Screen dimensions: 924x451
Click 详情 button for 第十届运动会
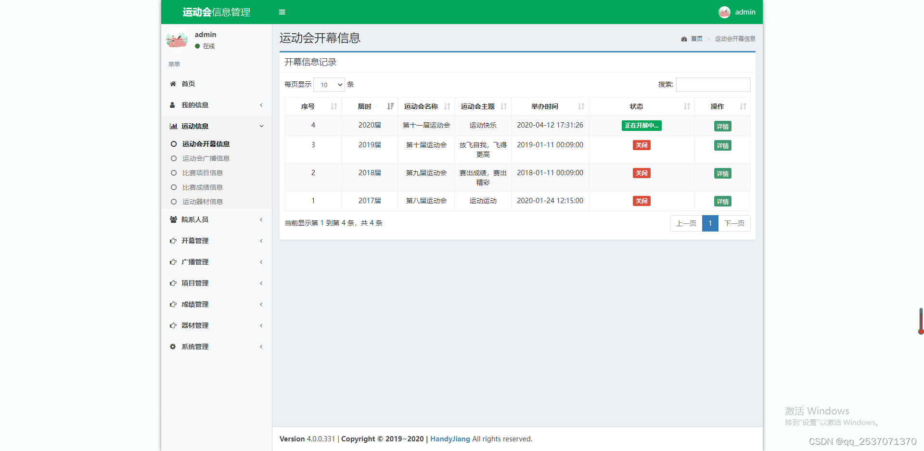(x=722, y=145)
